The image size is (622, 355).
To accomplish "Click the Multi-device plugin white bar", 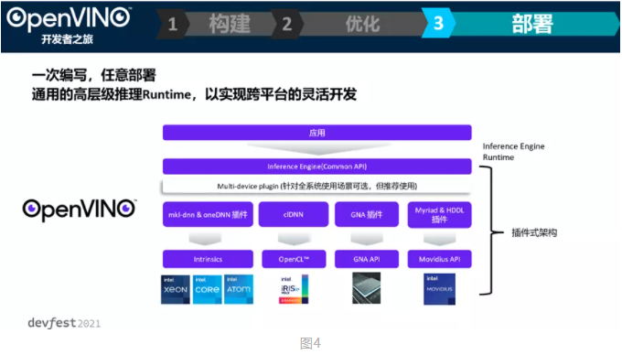I will pos(317,186).
